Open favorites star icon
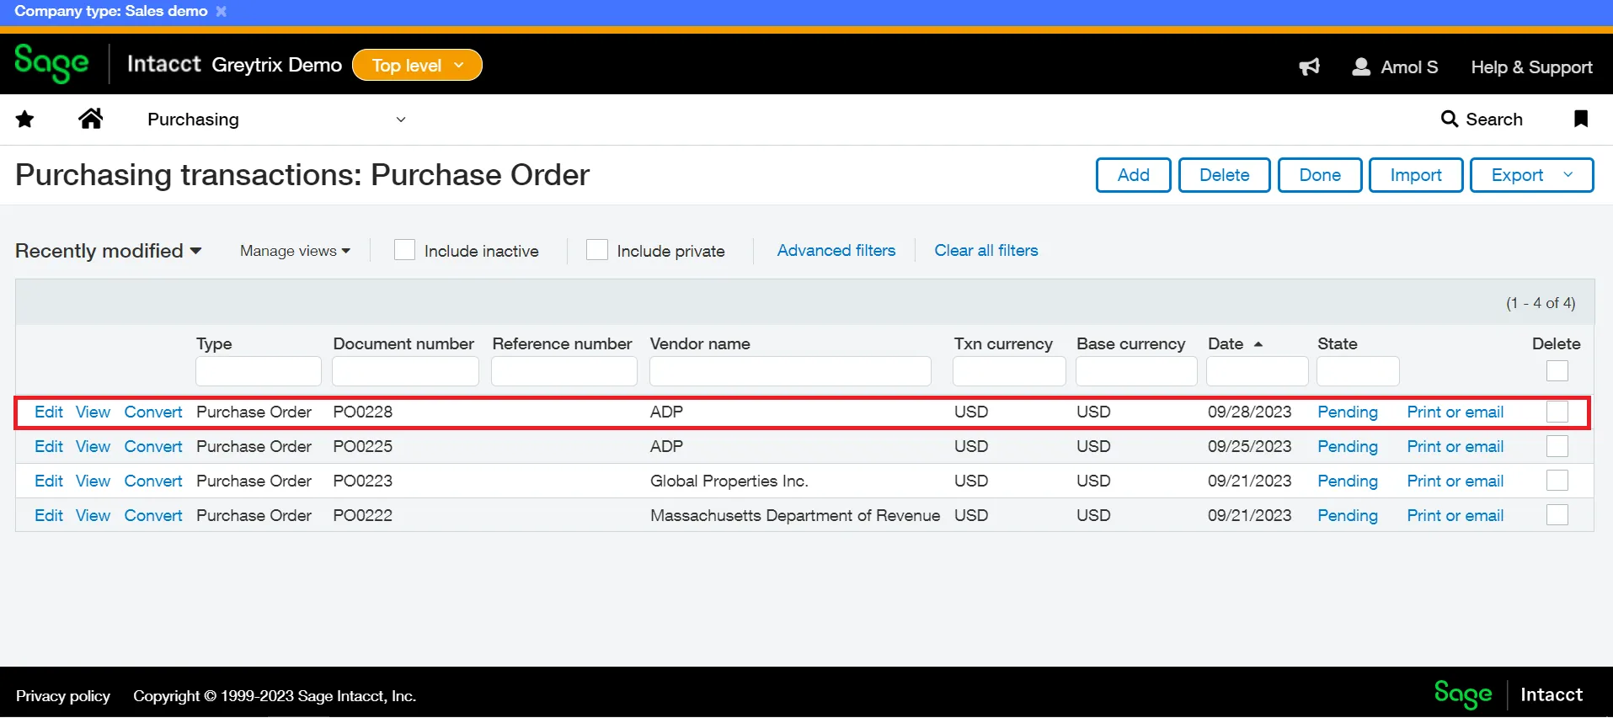Viewport: 1613px width, 718px height. pyautogui.click(x=25, y=120)
